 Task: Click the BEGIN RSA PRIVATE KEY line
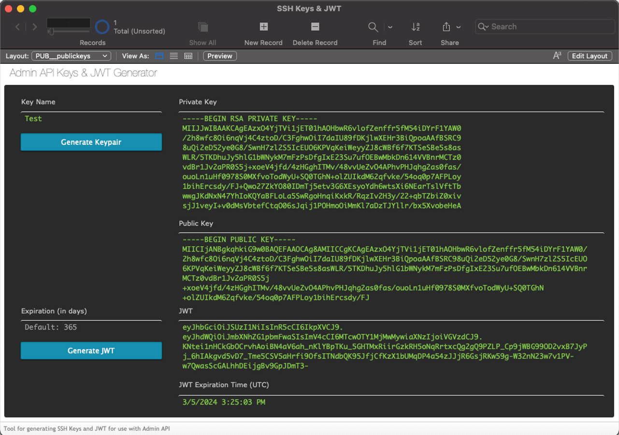(x=250, y=119)
